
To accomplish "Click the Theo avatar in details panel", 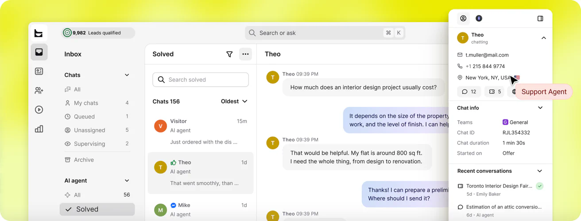I will (463, 38).
